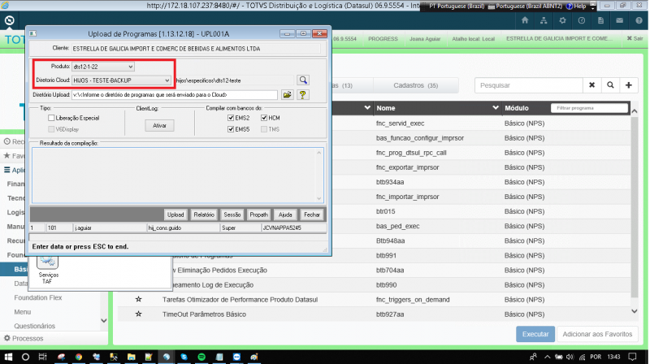Viewport: 650px width, 364px height.
Task: Click the Ajuda button
Action: click(285, 214)
